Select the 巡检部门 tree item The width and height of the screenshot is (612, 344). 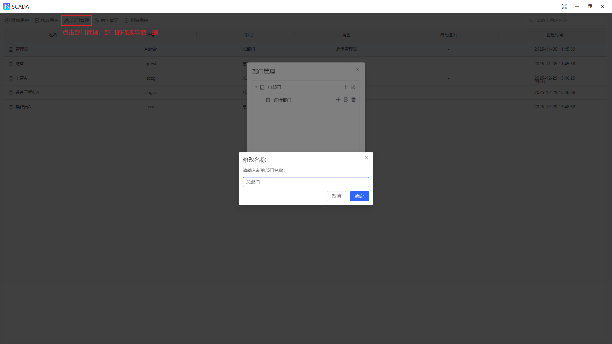coord(282,100)
